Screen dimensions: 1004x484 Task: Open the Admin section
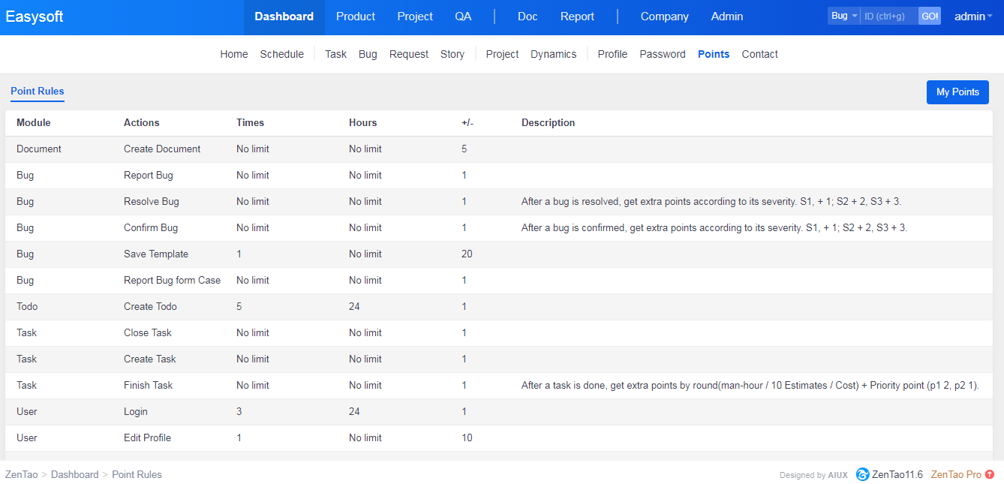726,17
